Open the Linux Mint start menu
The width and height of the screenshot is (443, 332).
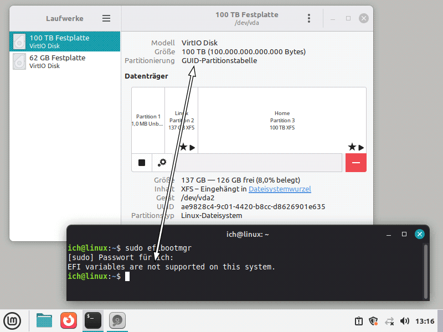click(12, 321)
